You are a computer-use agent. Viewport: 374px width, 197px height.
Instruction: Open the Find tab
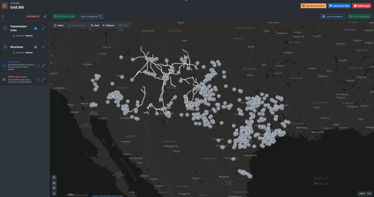point(369,193)
